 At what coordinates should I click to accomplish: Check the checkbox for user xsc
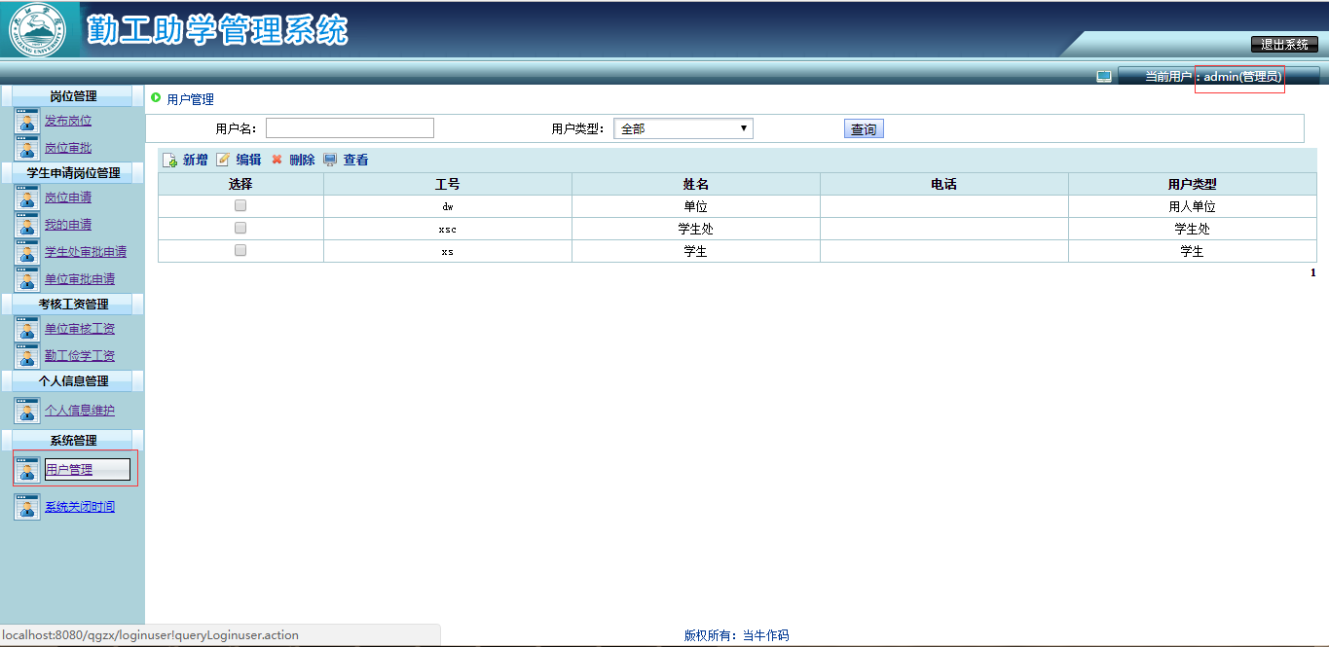240,228
